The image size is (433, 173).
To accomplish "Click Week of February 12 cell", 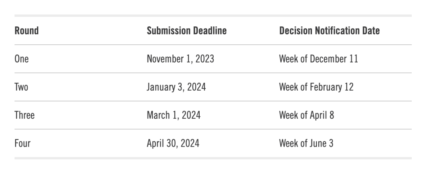I will coord(316,87).
